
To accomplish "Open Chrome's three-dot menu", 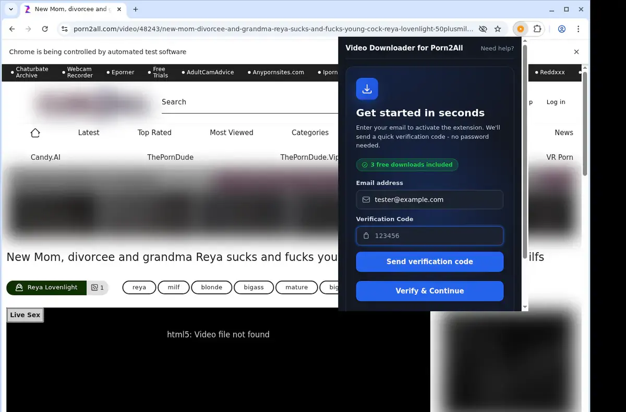I will 579,29.
